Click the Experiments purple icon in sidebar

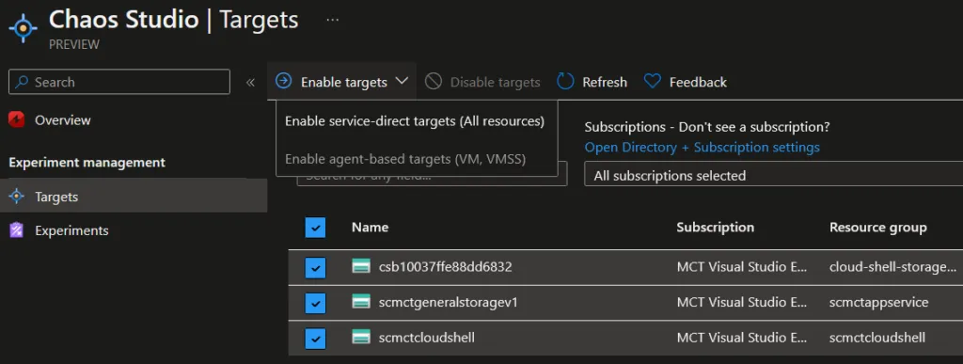[x=17, y=230]
